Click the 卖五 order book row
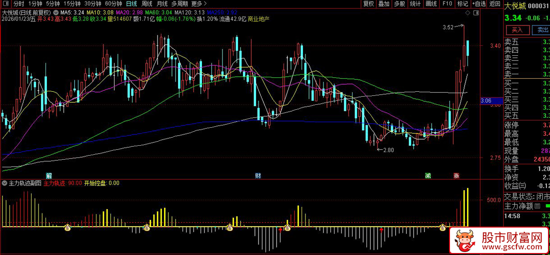Image resolution: width=550 pixels, height=255 pixels. pyautogui.click(x=527, y=42)
